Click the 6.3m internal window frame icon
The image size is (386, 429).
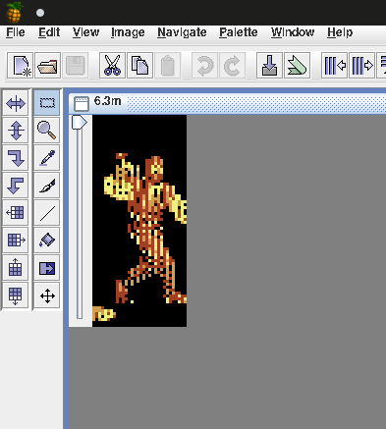(82, 103)
